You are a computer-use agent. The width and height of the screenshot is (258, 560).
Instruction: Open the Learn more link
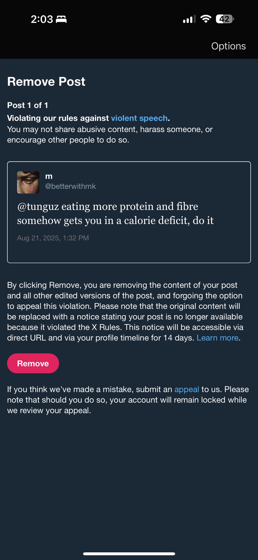tap(218, 338)
